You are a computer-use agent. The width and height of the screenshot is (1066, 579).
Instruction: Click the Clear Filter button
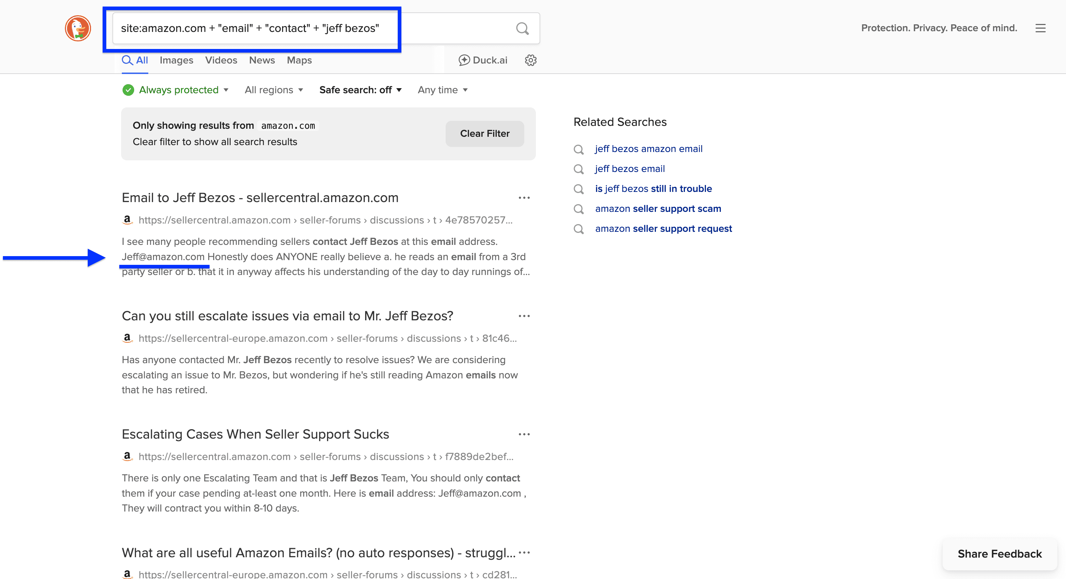484,134
